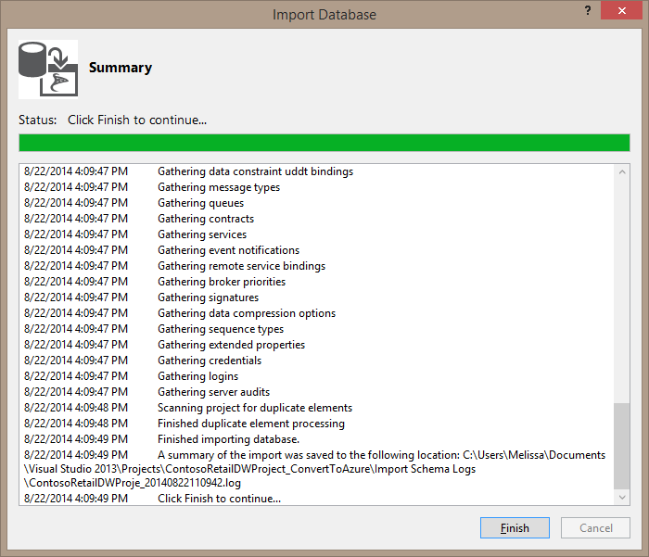Click the Import Database summary icon
Viewport: 649px width, 557px height.
pyautogui.click(x=48, y=70)
